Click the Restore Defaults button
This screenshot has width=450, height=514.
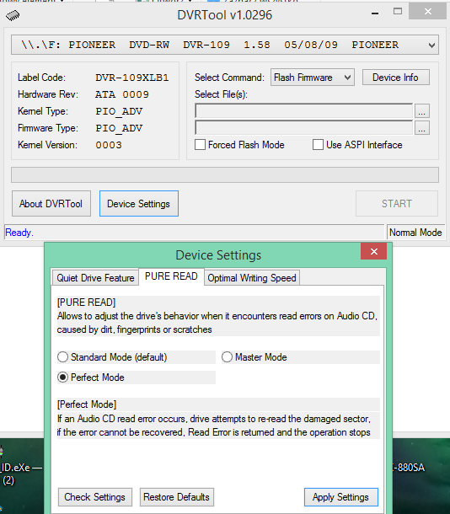[x=177, y=497]
